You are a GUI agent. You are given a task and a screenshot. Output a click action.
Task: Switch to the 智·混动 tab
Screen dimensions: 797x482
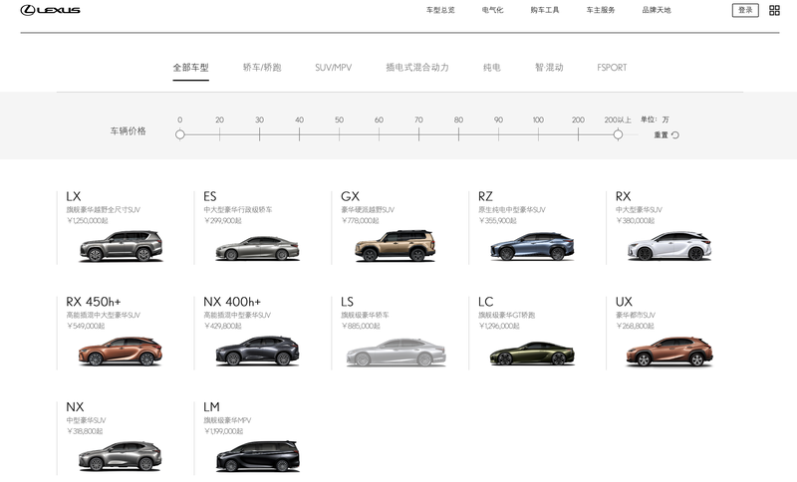(549, 68)
